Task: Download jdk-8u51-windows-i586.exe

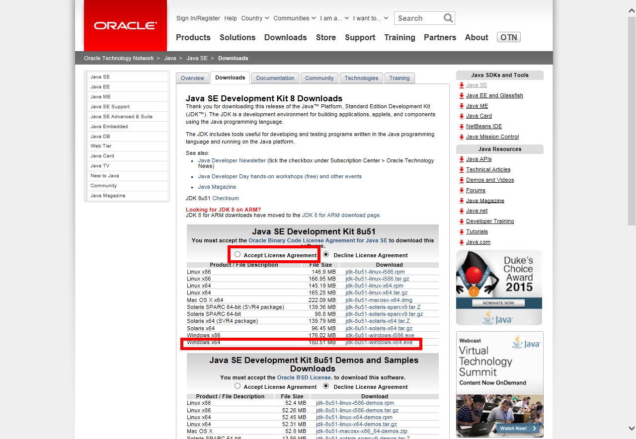Action: click(380, 335)
